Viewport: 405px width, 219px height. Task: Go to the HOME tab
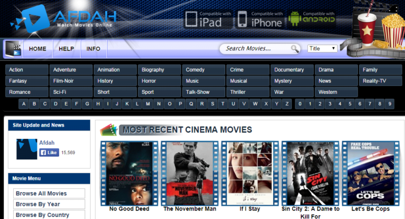tap(37, 49)
